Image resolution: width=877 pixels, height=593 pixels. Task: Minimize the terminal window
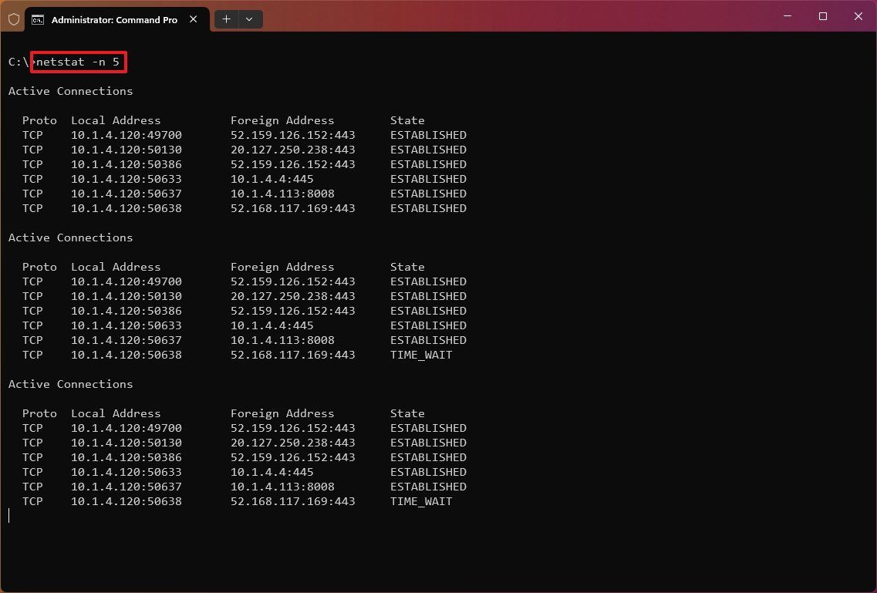click(x=787, y=16)
